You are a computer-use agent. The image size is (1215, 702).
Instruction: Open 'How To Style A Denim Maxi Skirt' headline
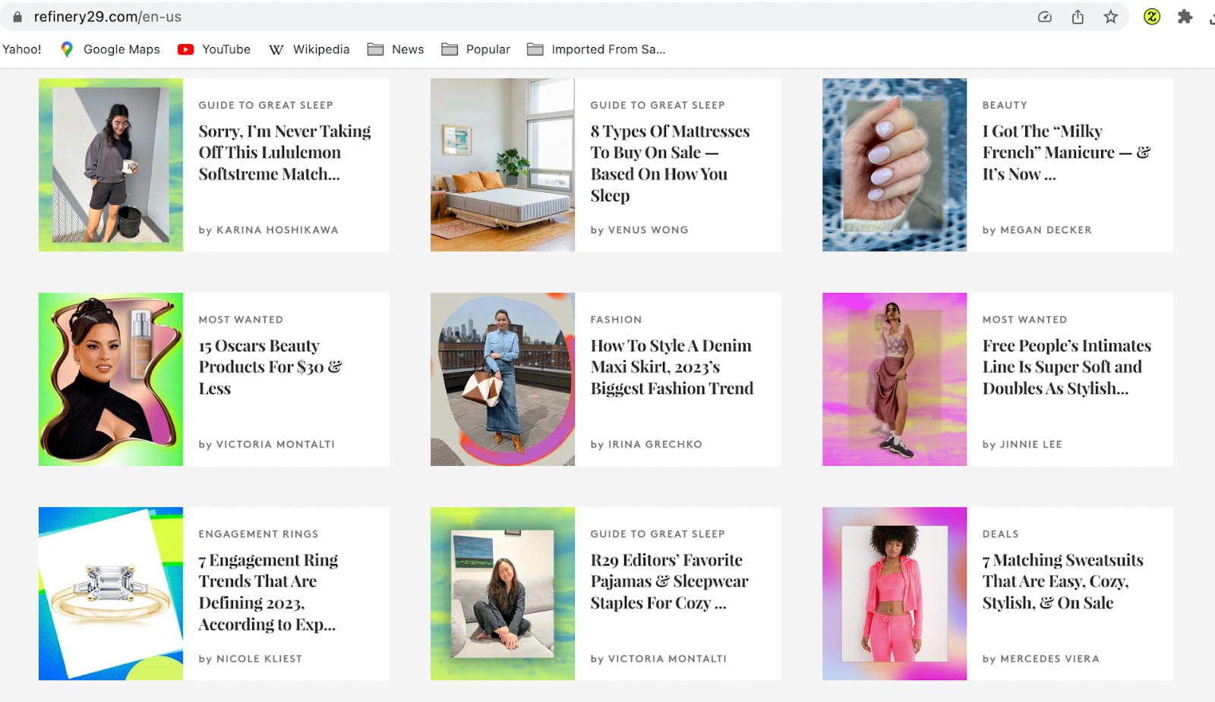point(672,367)
